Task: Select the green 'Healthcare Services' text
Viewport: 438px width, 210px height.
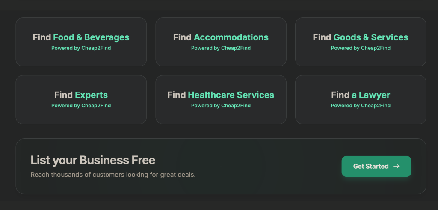Action: [x=231, y=95]
